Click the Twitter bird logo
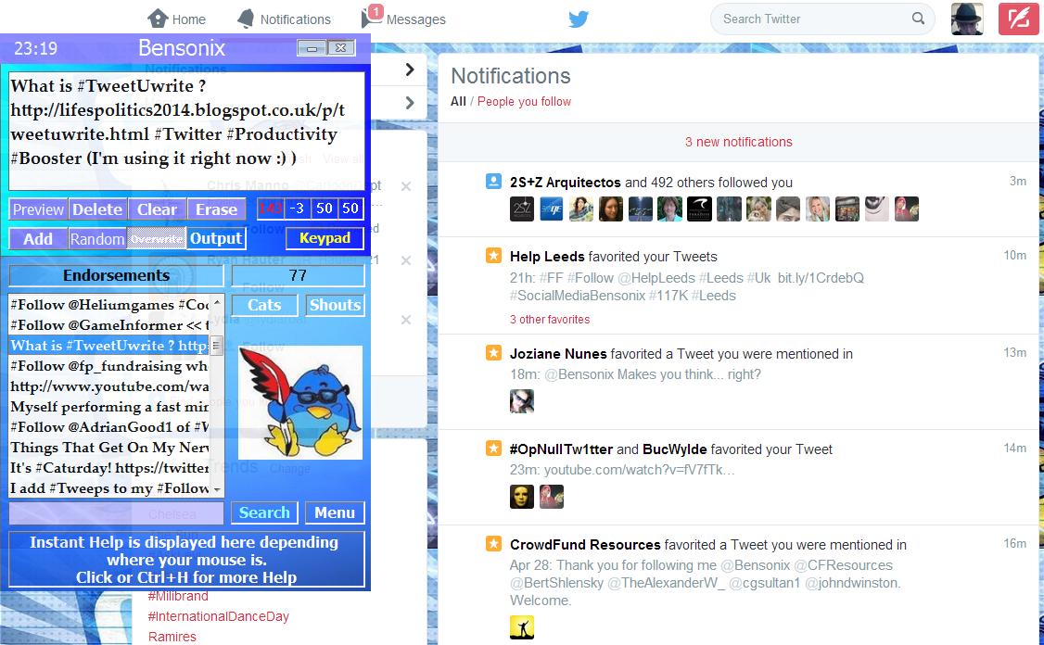Image resolution: width=1044 pixels, height=645 pixels. click(579, 19)
